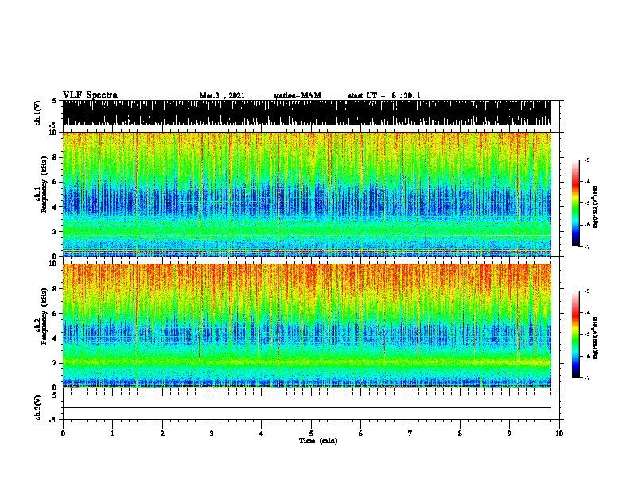Click the ch.1 frequency tick '6'

click(x=56, y=182)
